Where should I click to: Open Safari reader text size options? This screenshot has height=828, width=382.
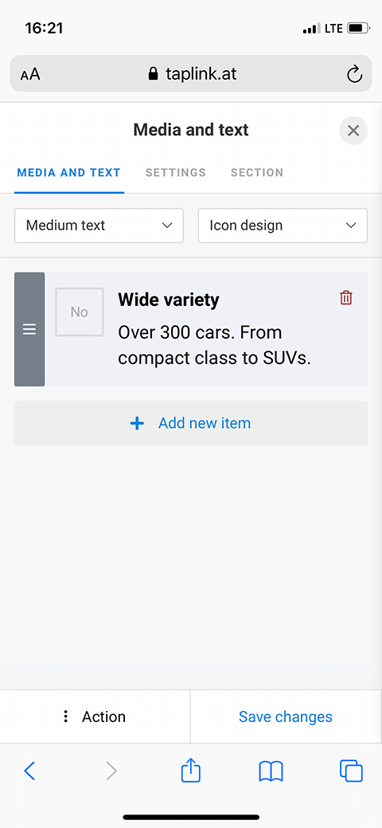pyautogui.click(x=30, y=74)
